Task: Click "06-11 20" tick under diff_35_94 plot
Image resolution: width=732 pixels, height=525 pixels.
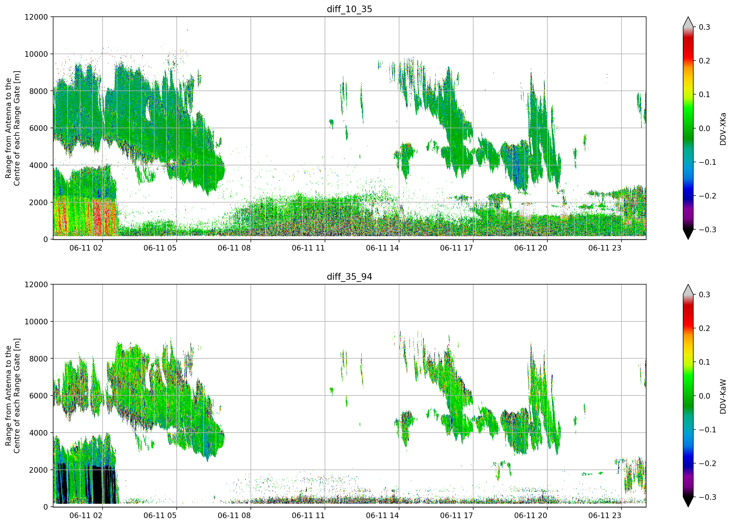Action: tap(531, 516)
